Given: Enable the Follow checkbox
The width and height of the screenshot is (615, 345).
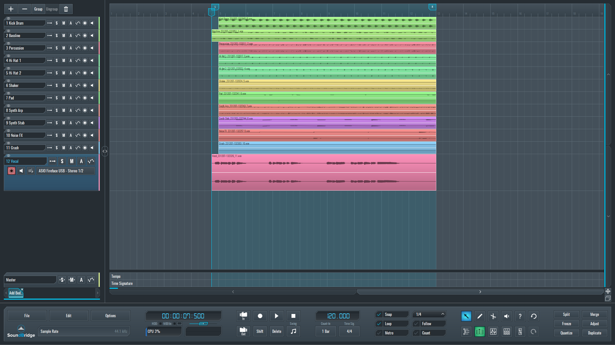Looking at the screenshot, I should pyautogui.click(x=416, y=324).
